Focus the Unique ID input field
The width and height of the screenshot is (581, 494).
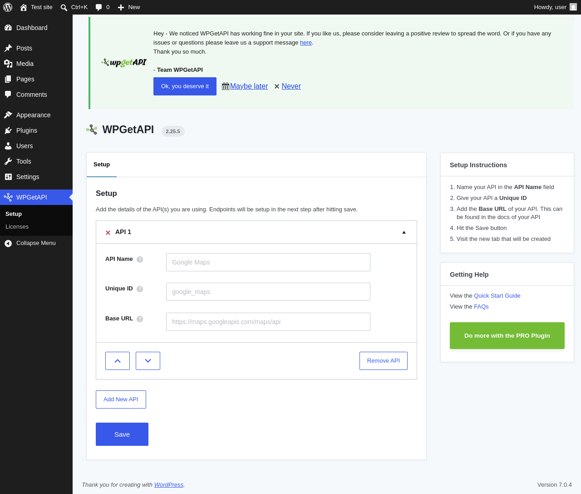[x=268, y=292]
